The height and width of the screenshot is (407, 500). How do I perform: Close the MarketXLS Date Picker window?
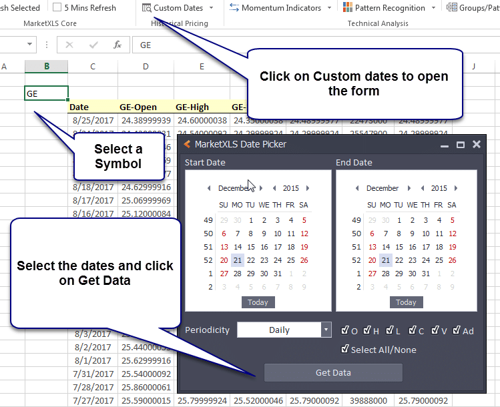(477, 144)
